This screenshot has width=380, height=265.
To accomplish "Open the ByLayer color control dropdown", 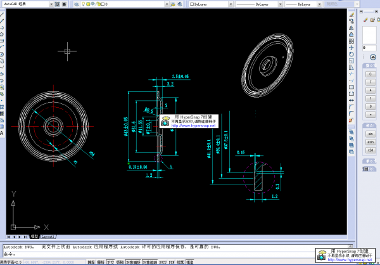I will (x=231, y=4).
